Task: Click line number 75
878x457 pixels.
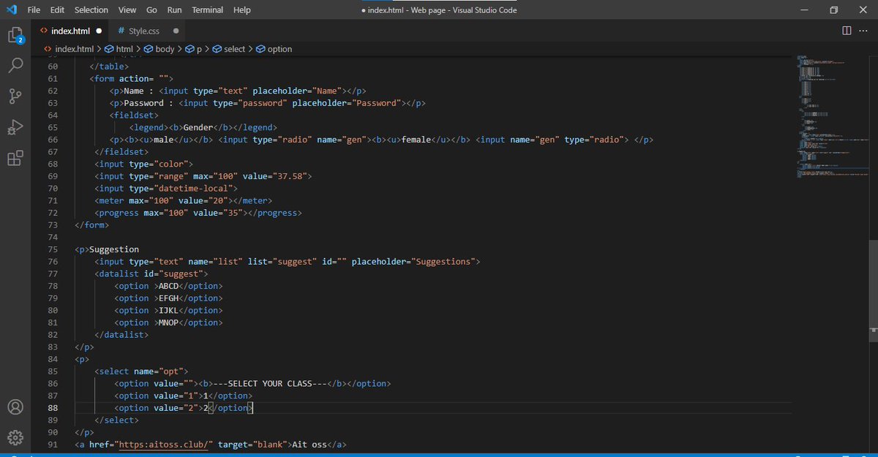Action: point(53,249)
